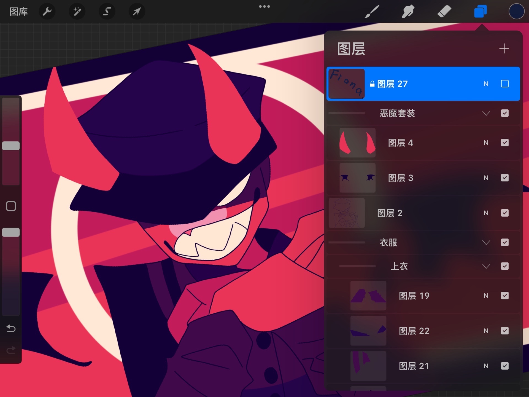Select the Paint brush tool

click(x=372, y=12)
